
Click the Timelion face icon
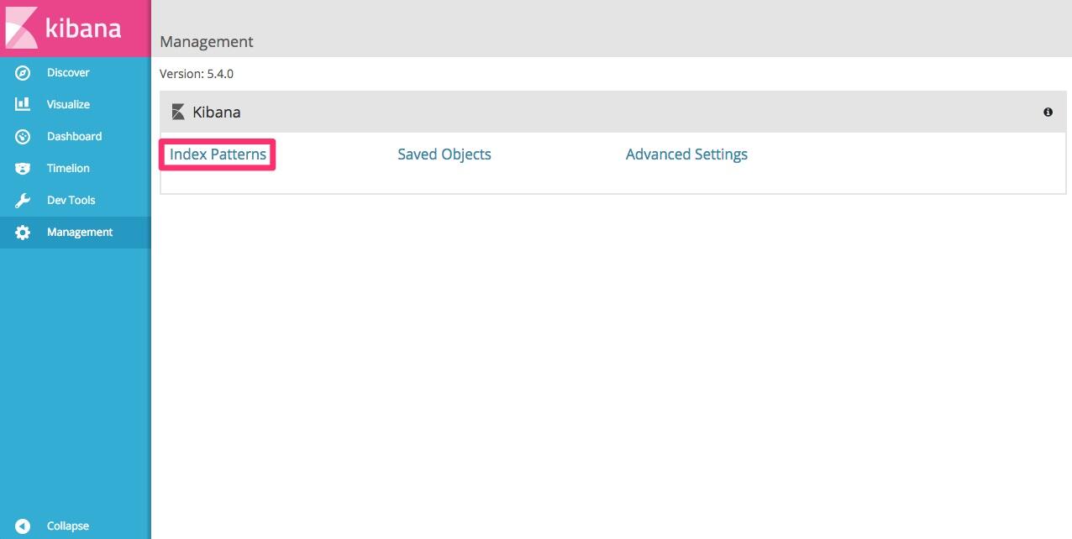tap(23, 169)
